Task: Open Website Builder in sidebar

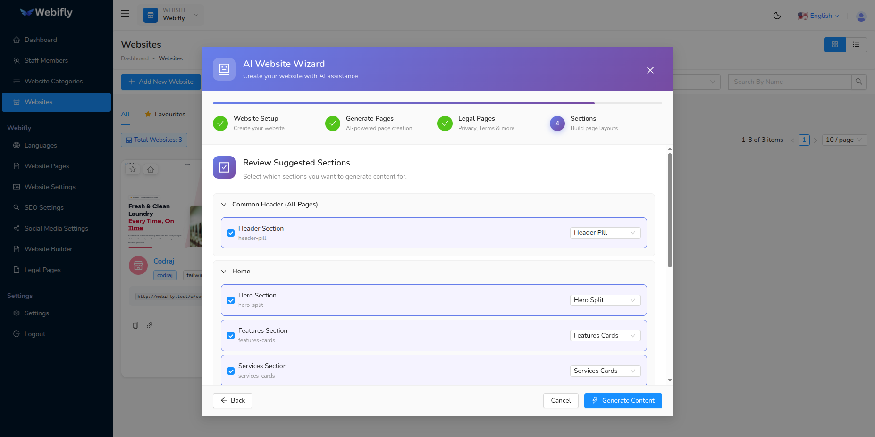Action: click(48, 249)
